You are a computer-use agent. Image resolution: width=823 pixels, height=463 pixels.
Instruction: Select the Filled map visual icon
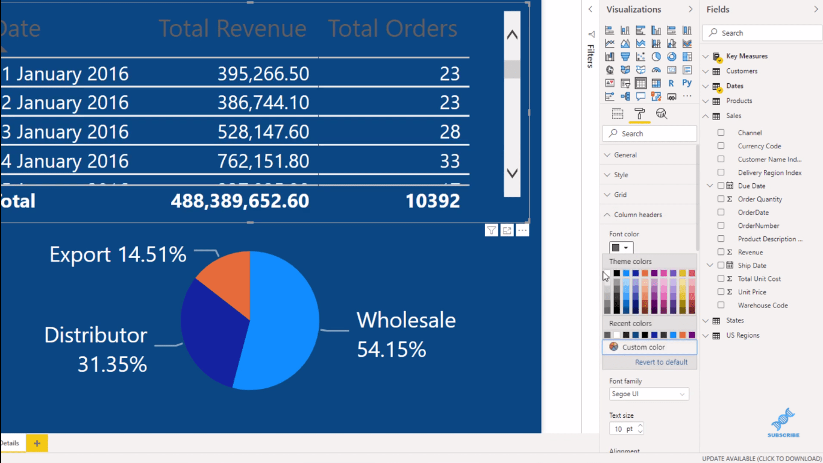pos(625,70)
